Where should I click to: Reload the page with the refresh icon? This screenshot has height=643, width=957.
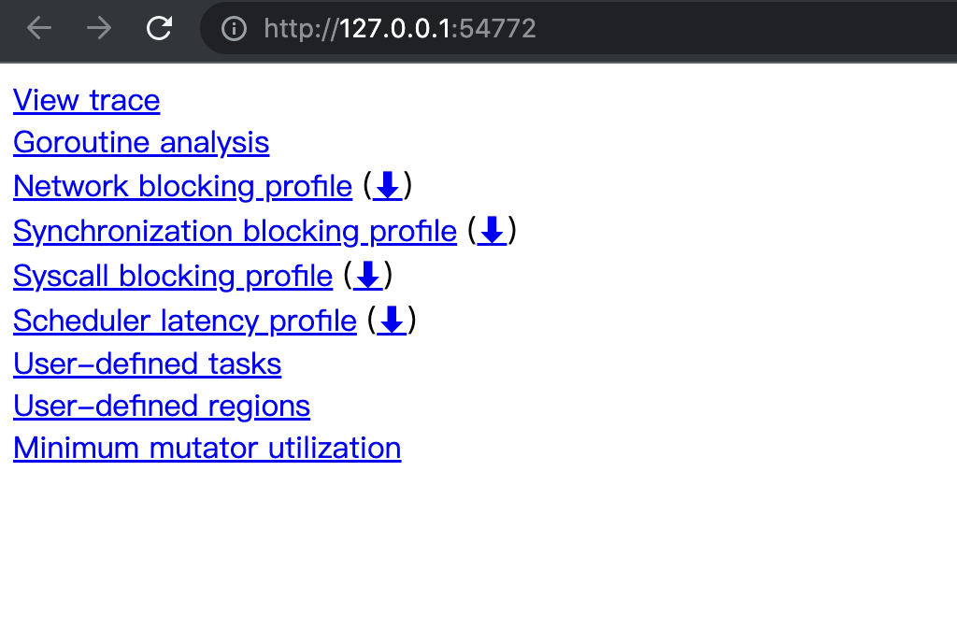click(159, 28)
